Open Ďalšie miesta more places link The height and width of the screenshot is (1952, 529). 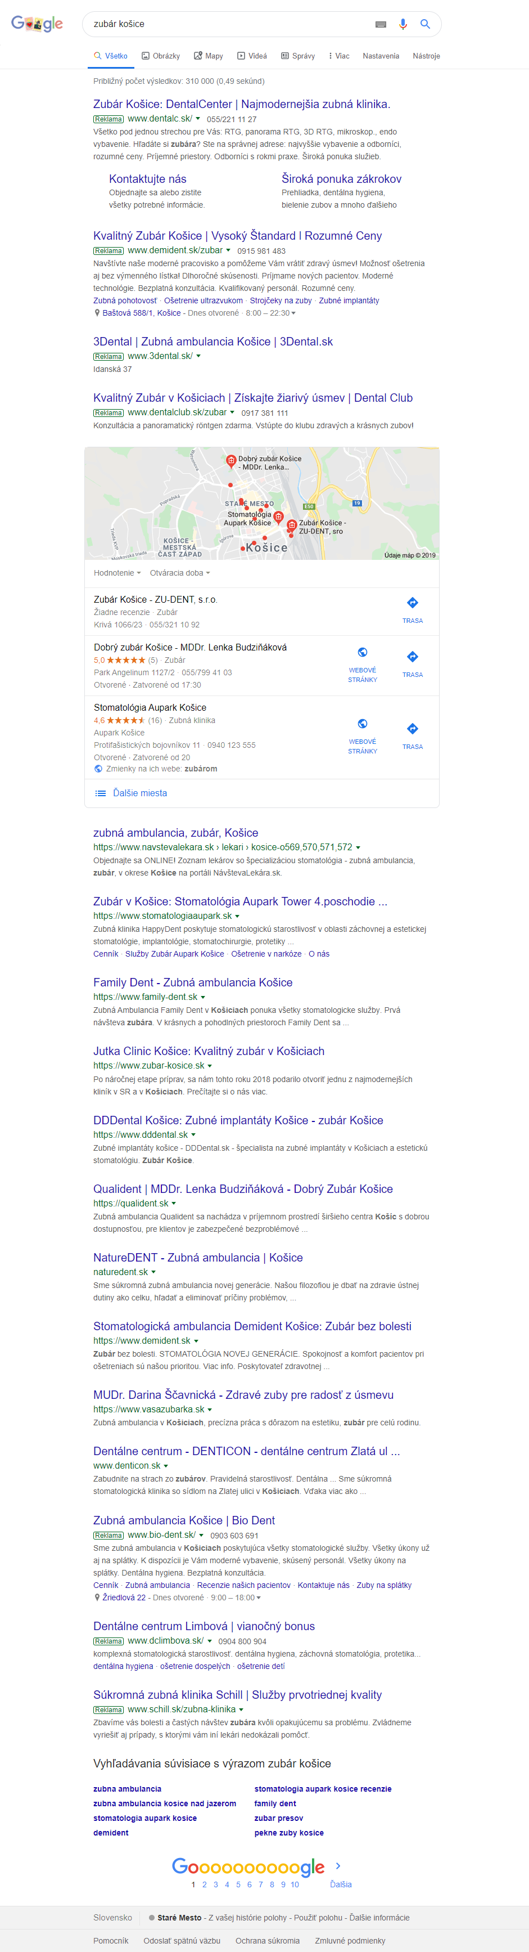click(x=140, y=793)
